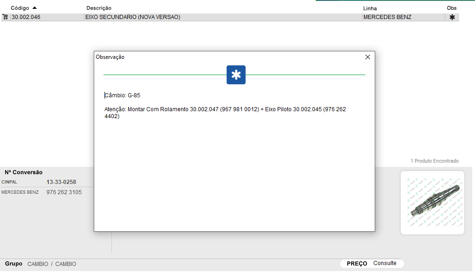The height and width of the screenshot is (272, 475).
Task: Select the EIXO SECUNDARIO (NOVA VERSAO) description
Action: tap(132, 17)
